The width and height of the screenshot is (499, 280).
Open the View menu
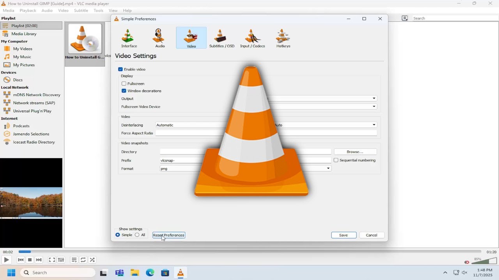click(113, 10)
